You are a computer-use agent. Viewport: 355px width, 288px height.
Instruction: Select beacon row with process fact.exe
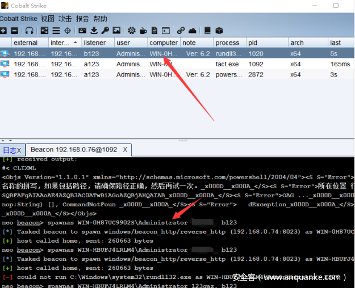click(x=177, y=64)
